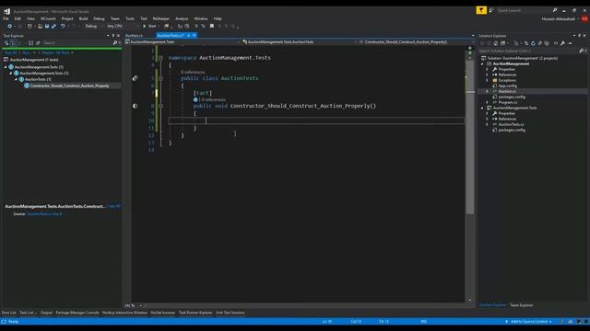Open the Error List tab
This screenshot has width=590, height=331.
click(x=8, y=313)
